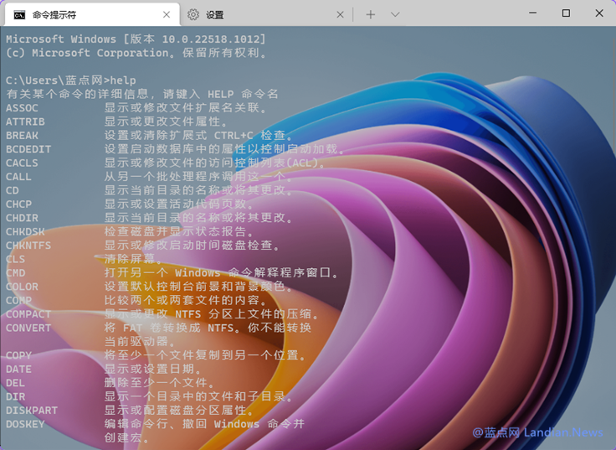Close the terminal window
The width and height of the screenshot is (616, 450).
pos(599,13)
